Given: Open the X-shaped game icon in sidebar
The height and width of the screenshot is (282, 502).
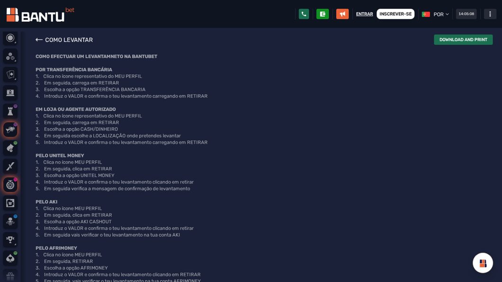Looking at the screenshot, I should coord(10,166).
